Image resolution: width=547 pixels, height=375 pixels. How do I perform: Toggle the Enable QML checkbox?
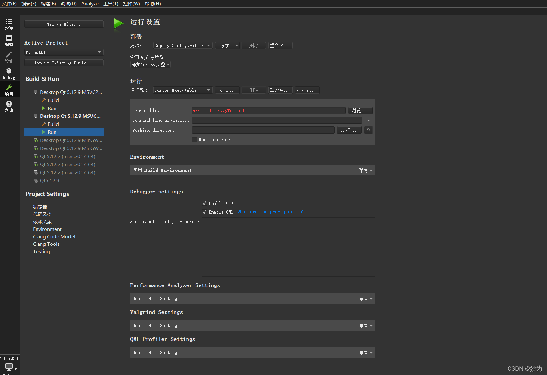pyautogui.click(x=204, y=212)
